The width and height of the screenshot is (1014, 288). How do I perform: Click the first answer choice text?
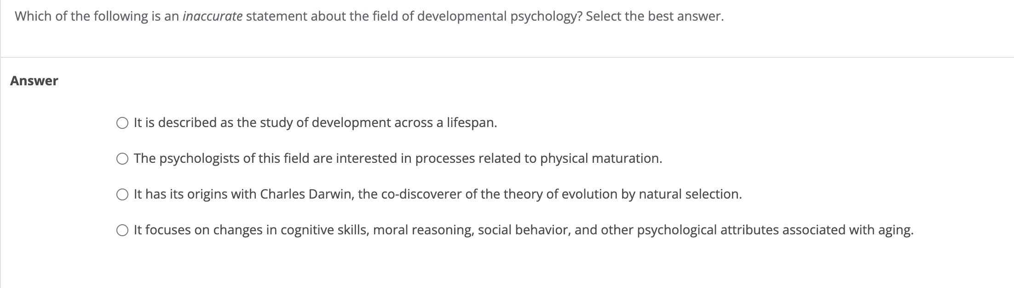pos(315,122)
